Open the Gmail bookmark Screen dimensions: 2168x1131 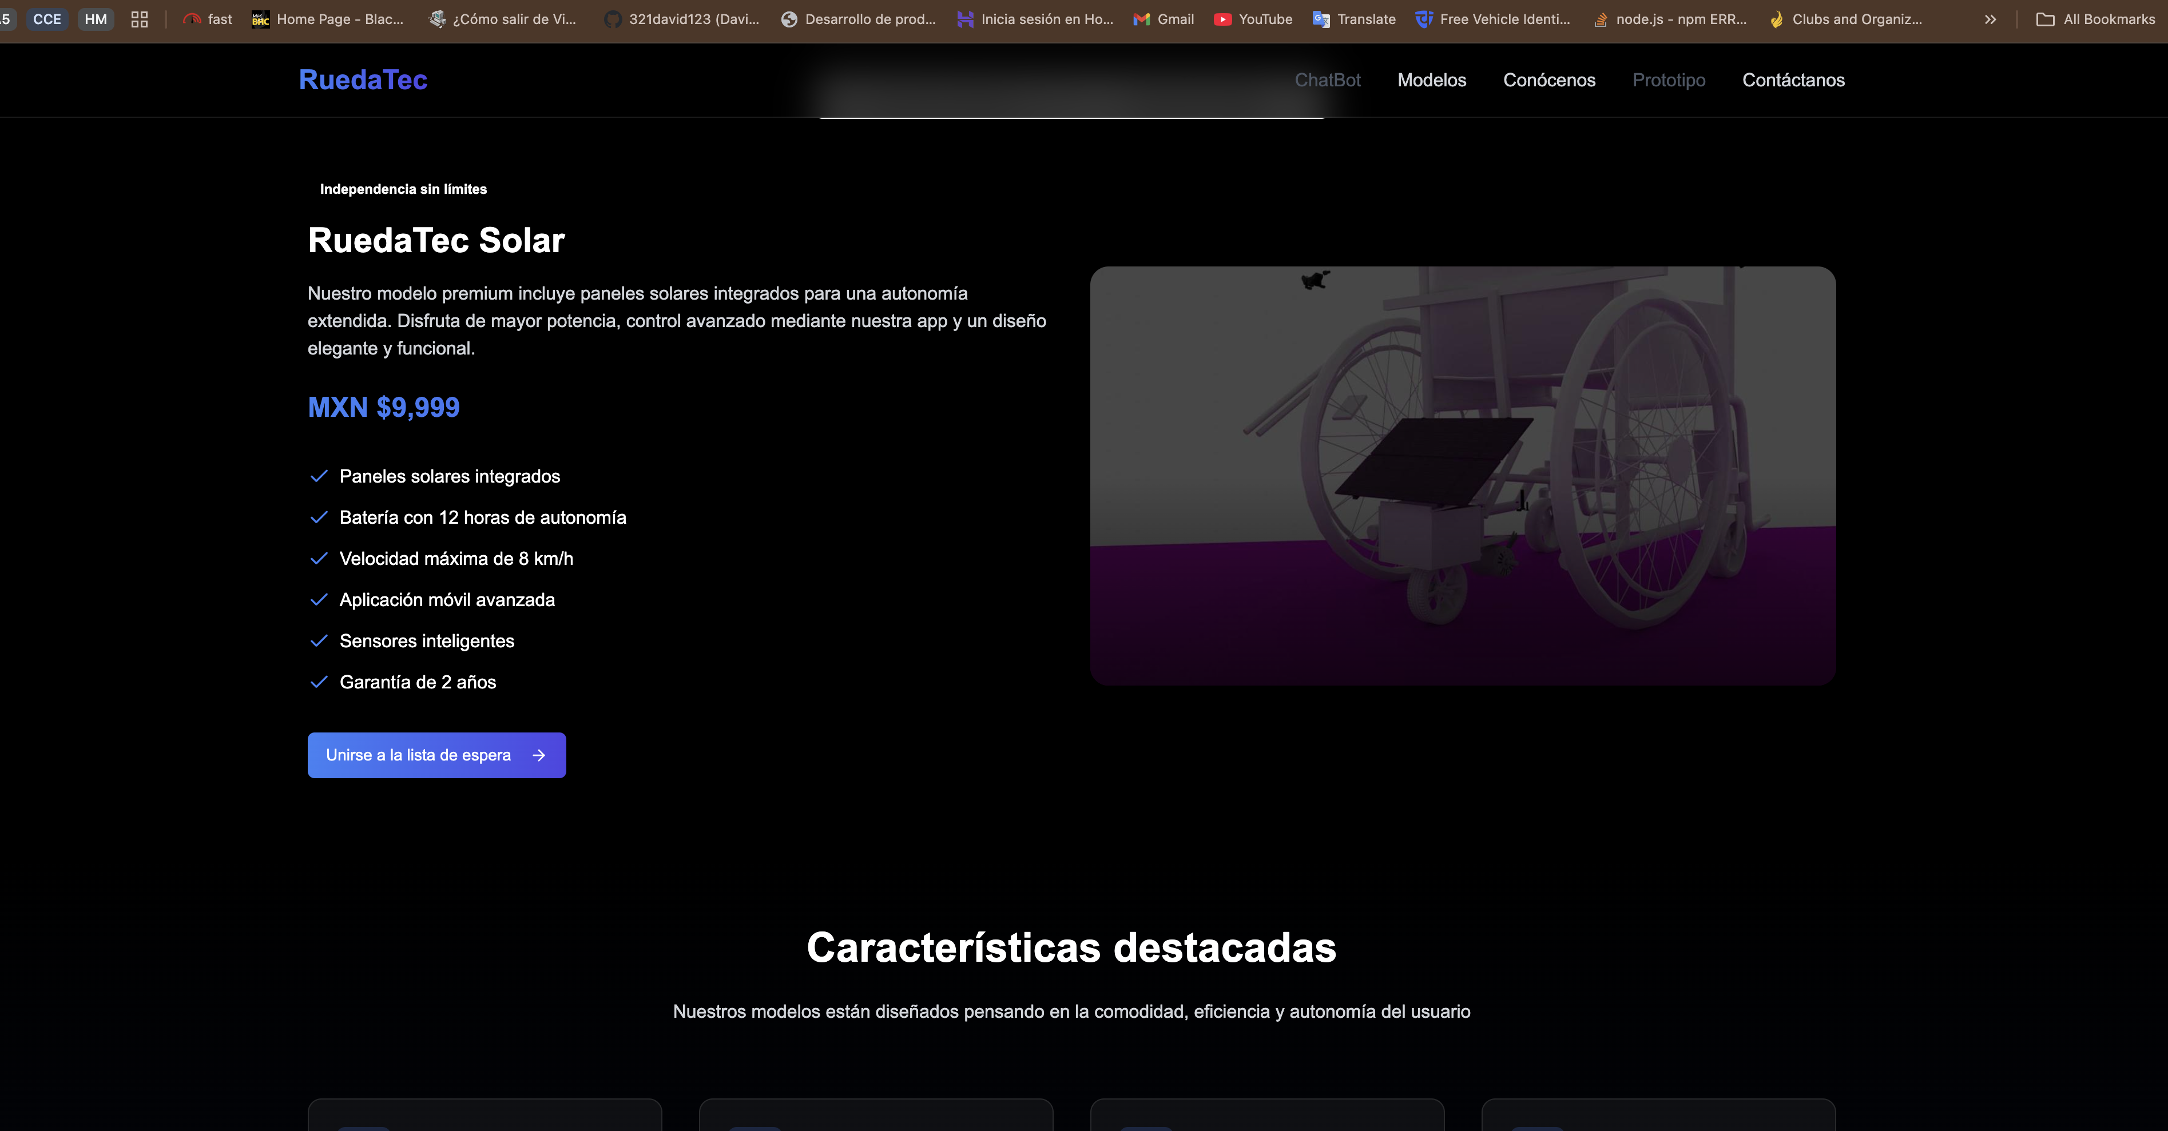[x=1163, y=18]
